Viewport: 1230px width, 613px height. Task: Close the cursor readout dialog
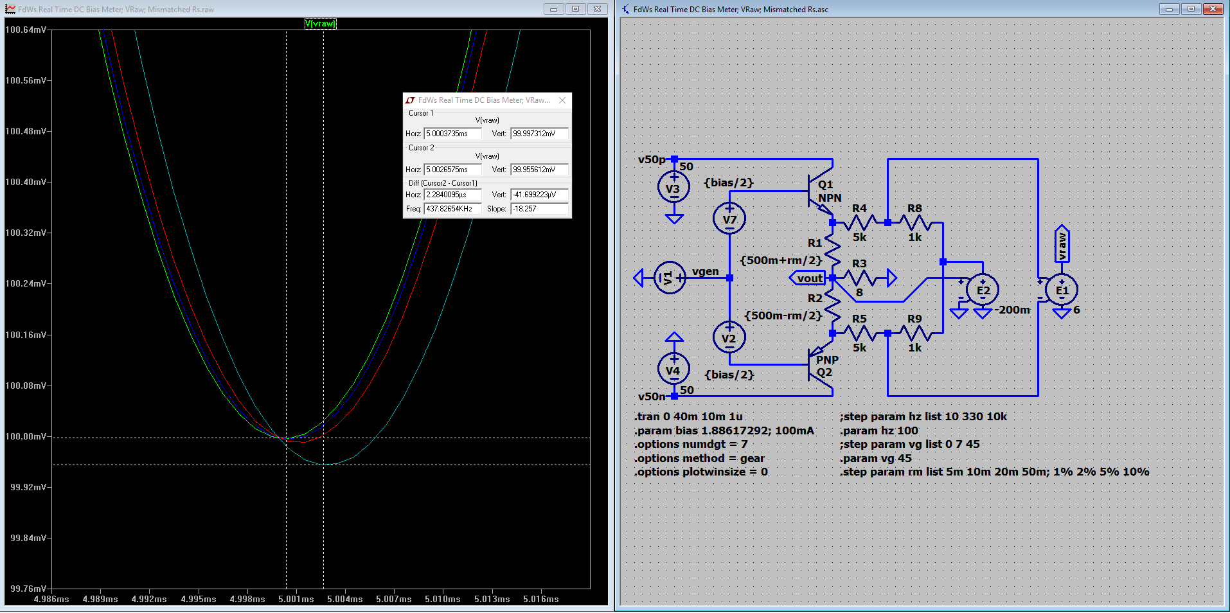coord(562,100)
